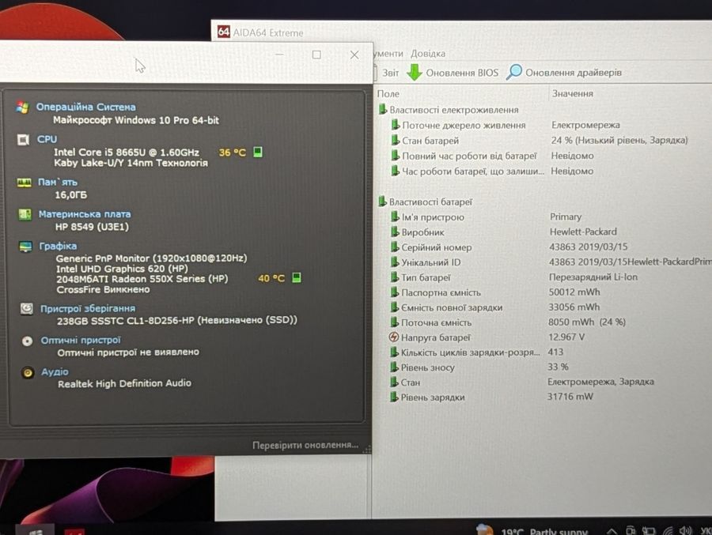Click the magnifier Оновлення драйверів button
The width and height of the screenshot is (712, 535).
(564, 73)
